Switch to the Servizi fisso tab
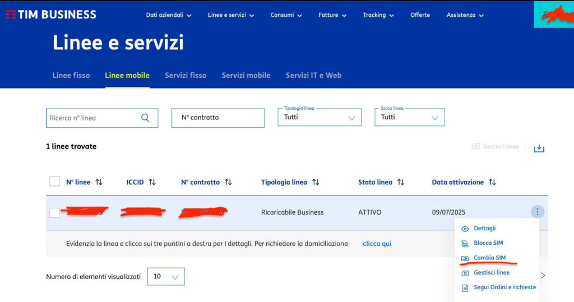This screenshot has height=302, width=574. (186, 76)
